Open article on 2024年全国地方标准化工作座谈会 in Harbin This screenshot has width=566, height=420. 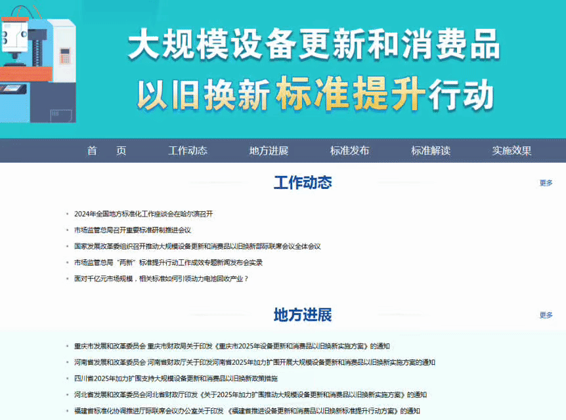click(x=144, y=214)
